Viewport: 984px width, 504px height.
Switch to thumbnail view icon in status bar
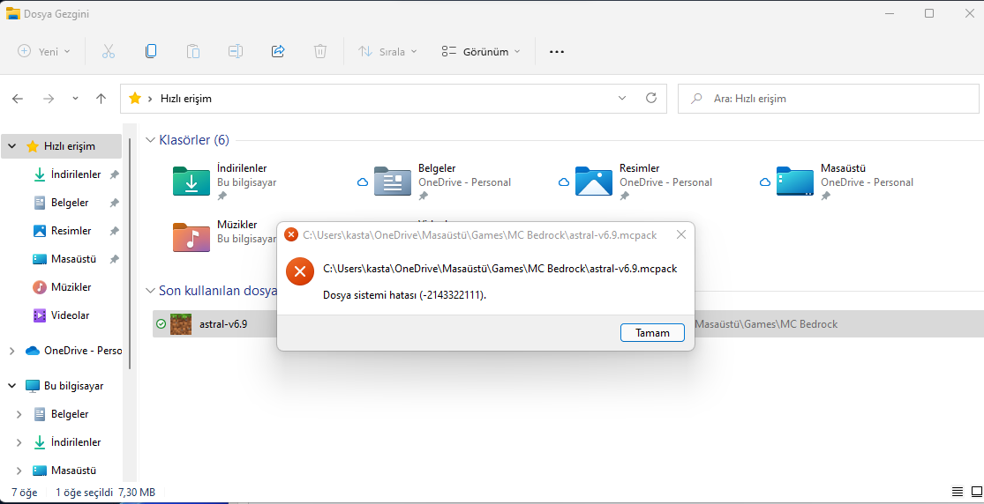(x=973, y=492)
